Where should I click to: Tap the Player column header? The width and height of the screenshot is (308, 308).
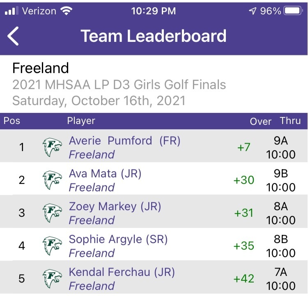[x=81, y=121]
